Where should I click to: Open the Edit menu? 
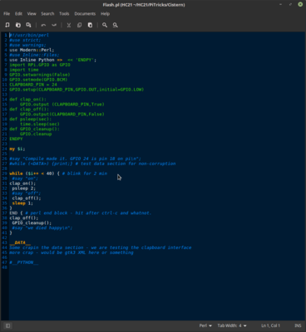point(18,13)
